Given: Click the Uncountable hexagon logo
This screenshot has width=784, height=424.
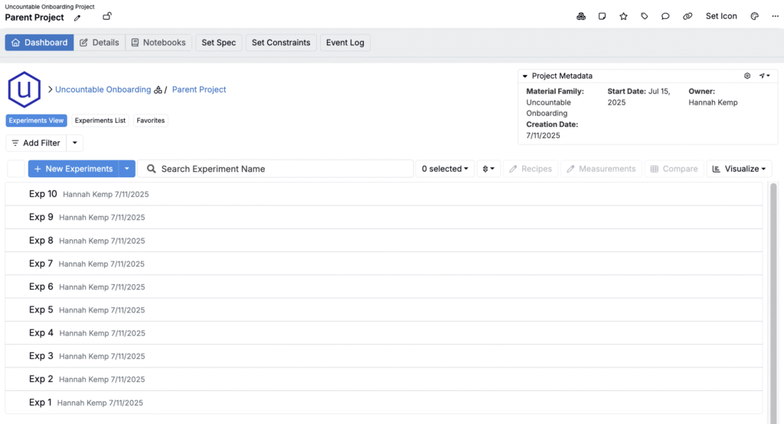Looking at the screenshot, I should pyautogui.click(x=24, y=90).
